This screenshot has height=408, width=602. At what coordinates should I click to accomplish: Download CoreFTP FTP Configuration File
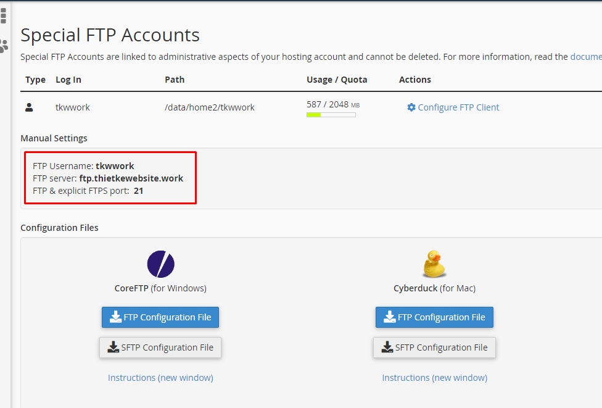point(160,317)
